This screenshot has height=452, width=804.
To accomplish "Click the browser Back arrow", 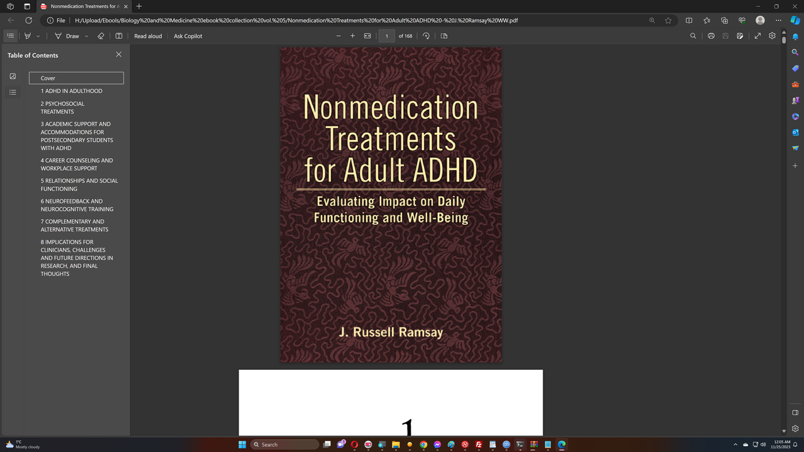I will [11, 20].
